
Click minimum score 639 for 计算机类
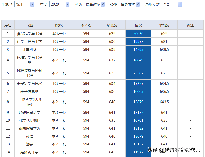click(x=112, y=50)
